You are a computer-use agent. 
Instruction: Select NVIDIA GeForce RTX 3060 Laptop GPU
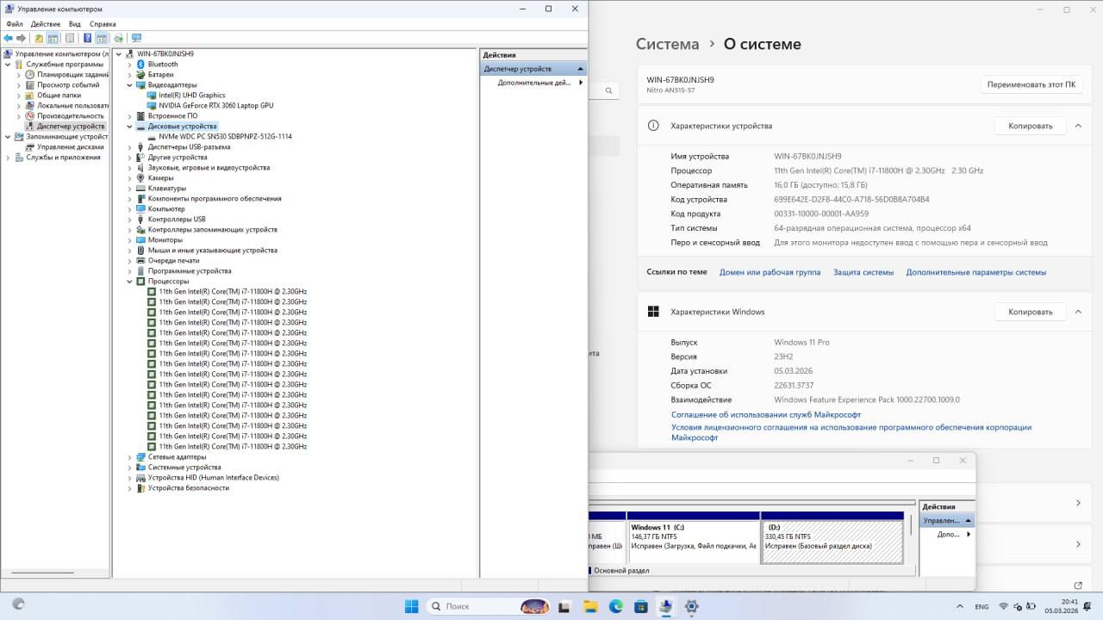click(215, 106)
